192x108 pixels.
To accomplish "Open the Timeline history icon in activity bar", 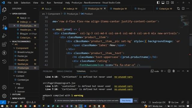I will point(4,61).
